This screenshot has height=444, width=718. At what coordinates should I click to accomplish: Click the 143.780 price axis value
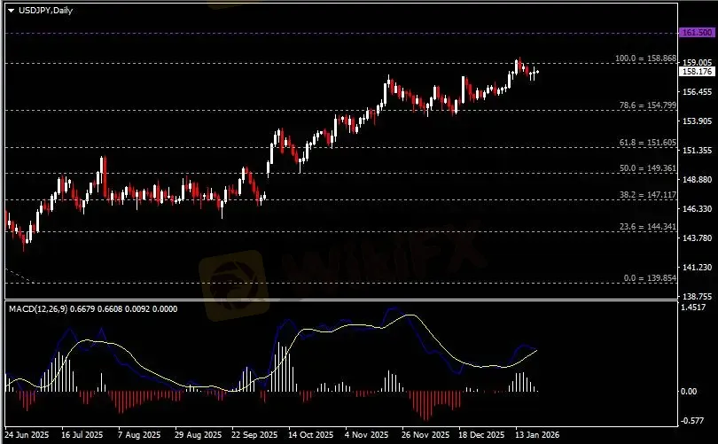698,238
